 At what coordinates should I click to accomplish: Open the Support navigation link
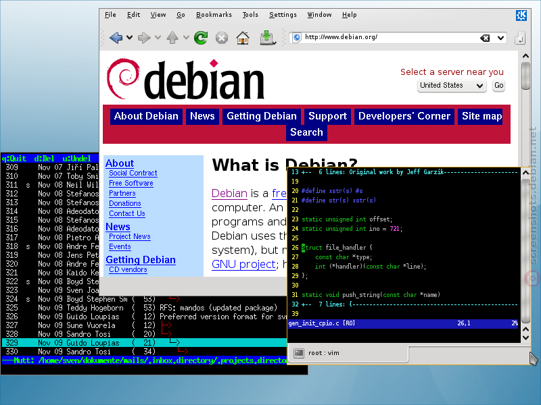[x=328, y=116]
